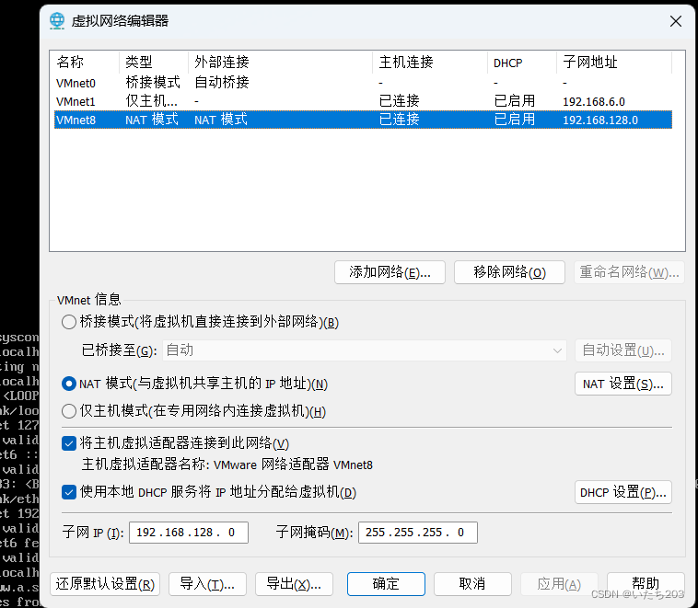Toggle 使用本地 DHCP 服务 checkbox

(69, 492)
